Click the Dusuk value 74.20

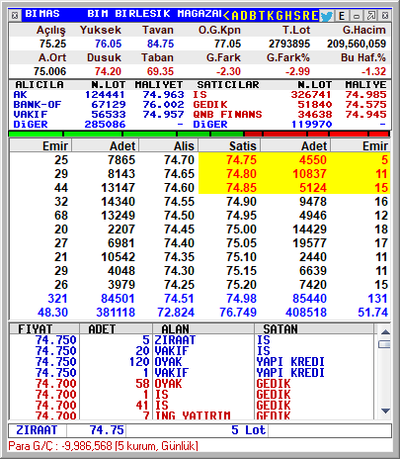coord(108,71)
